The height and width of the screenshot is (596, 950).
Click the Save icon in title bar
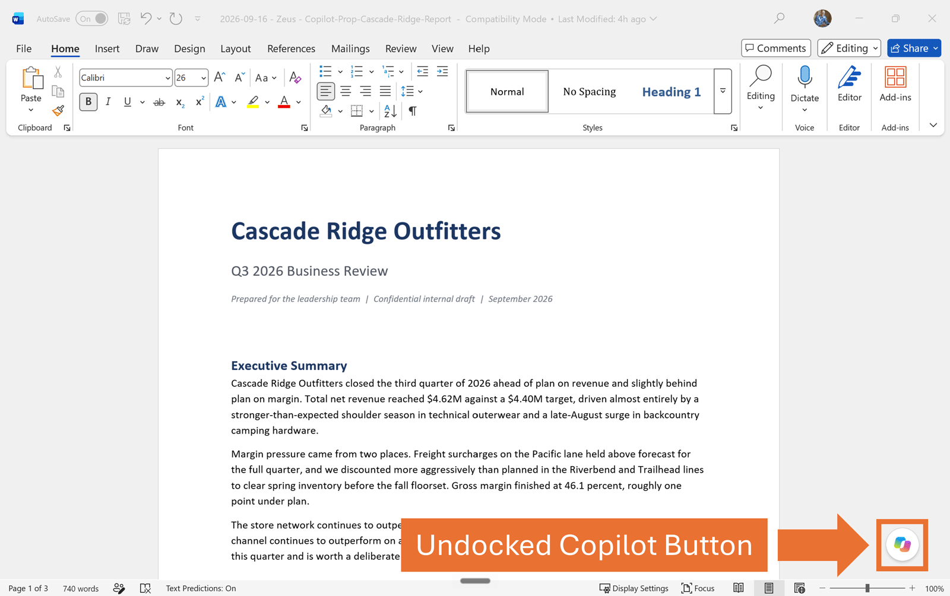(x=124, y=18)
